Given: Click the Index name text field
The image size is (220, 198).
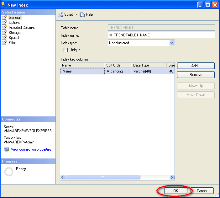Looking at the screenshot, I should click(x=161, y=35).
